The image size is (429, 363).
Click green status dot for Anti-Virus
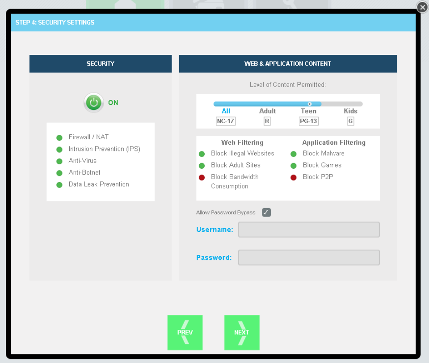pos(59,161)
